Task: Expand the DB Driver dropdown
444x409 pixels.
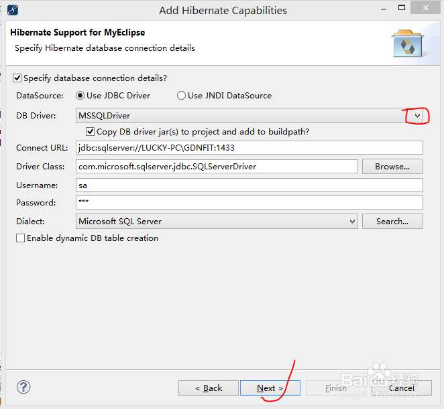Action: click(417, 116)
